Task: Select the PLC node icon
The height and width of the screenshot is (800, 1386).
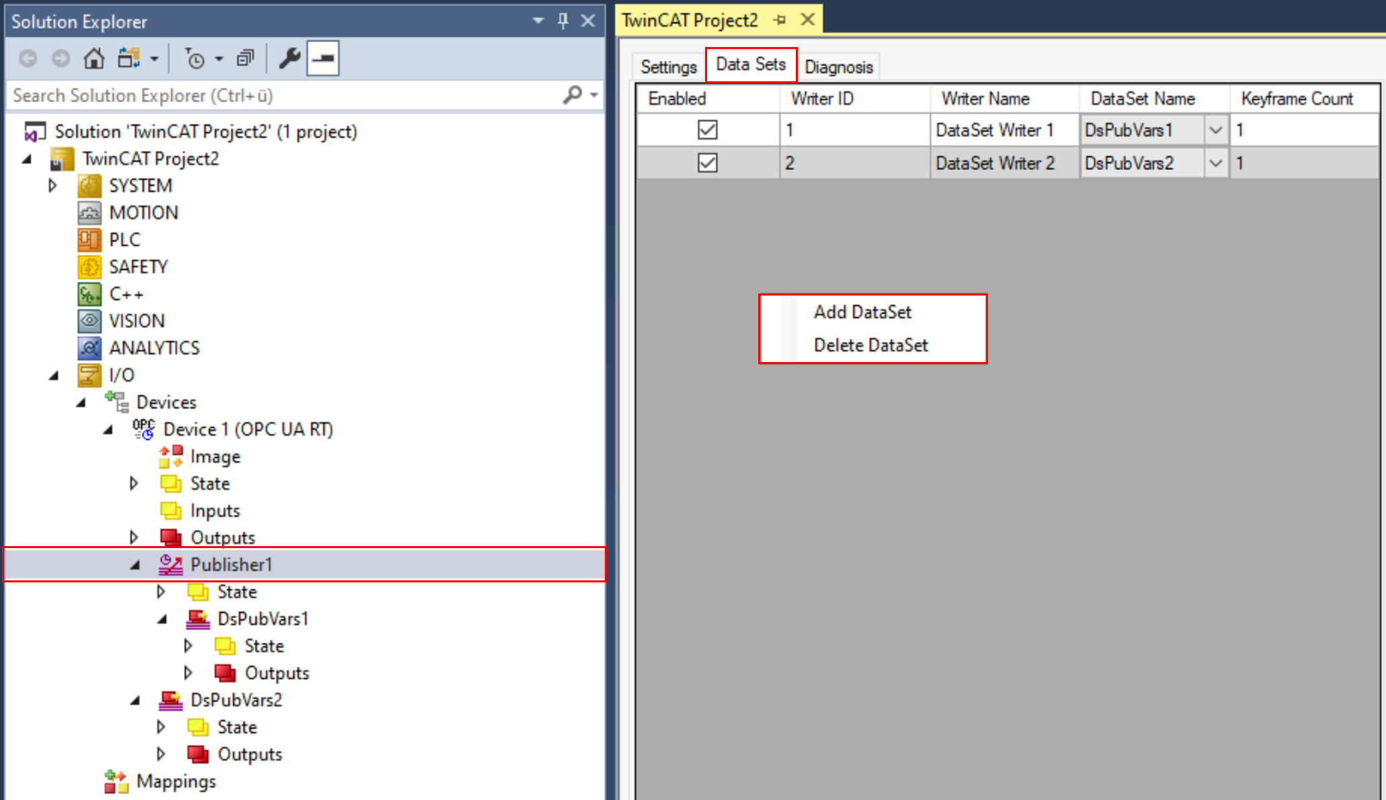Action: 89,240
